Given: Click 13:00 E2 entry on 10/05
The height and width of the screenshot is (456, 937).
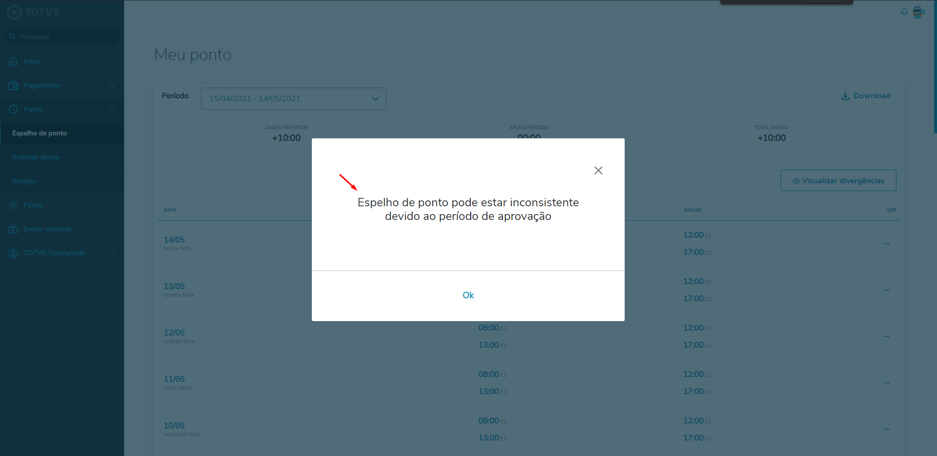Looking at the screenshot, I should point(492,438).
